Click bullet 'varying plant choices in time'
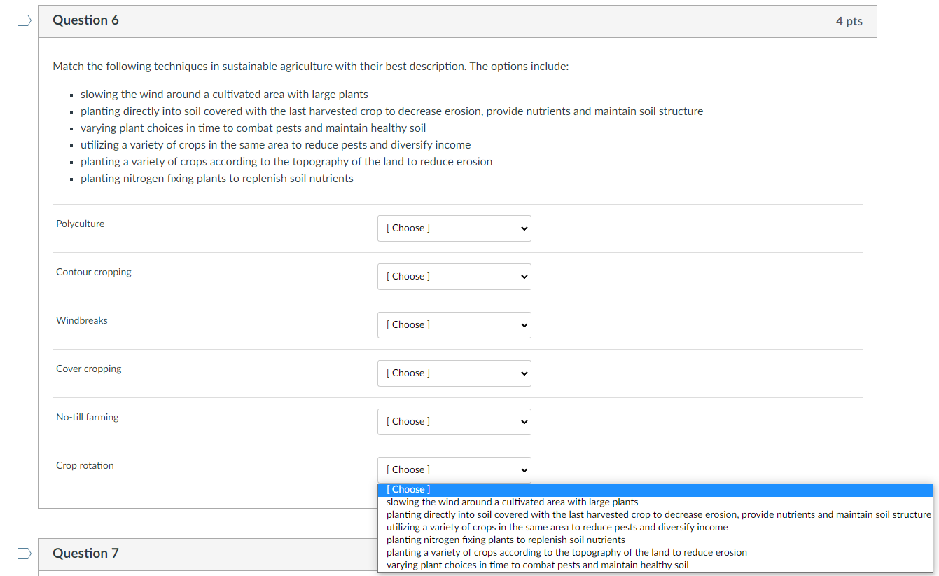This screenshot has width=939, height=576. pyautogui.click(x=253, y=128)
